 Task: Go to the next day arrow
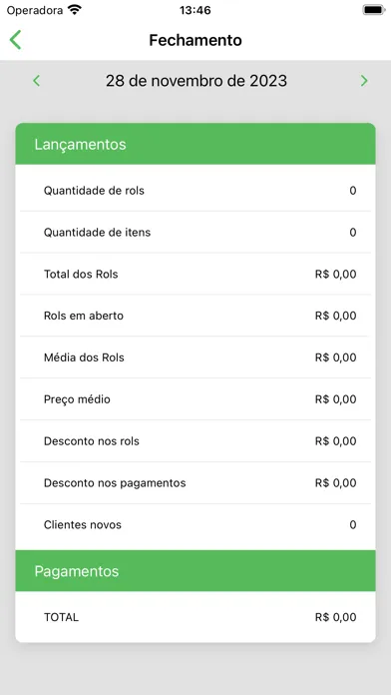[x=364, y=81]
